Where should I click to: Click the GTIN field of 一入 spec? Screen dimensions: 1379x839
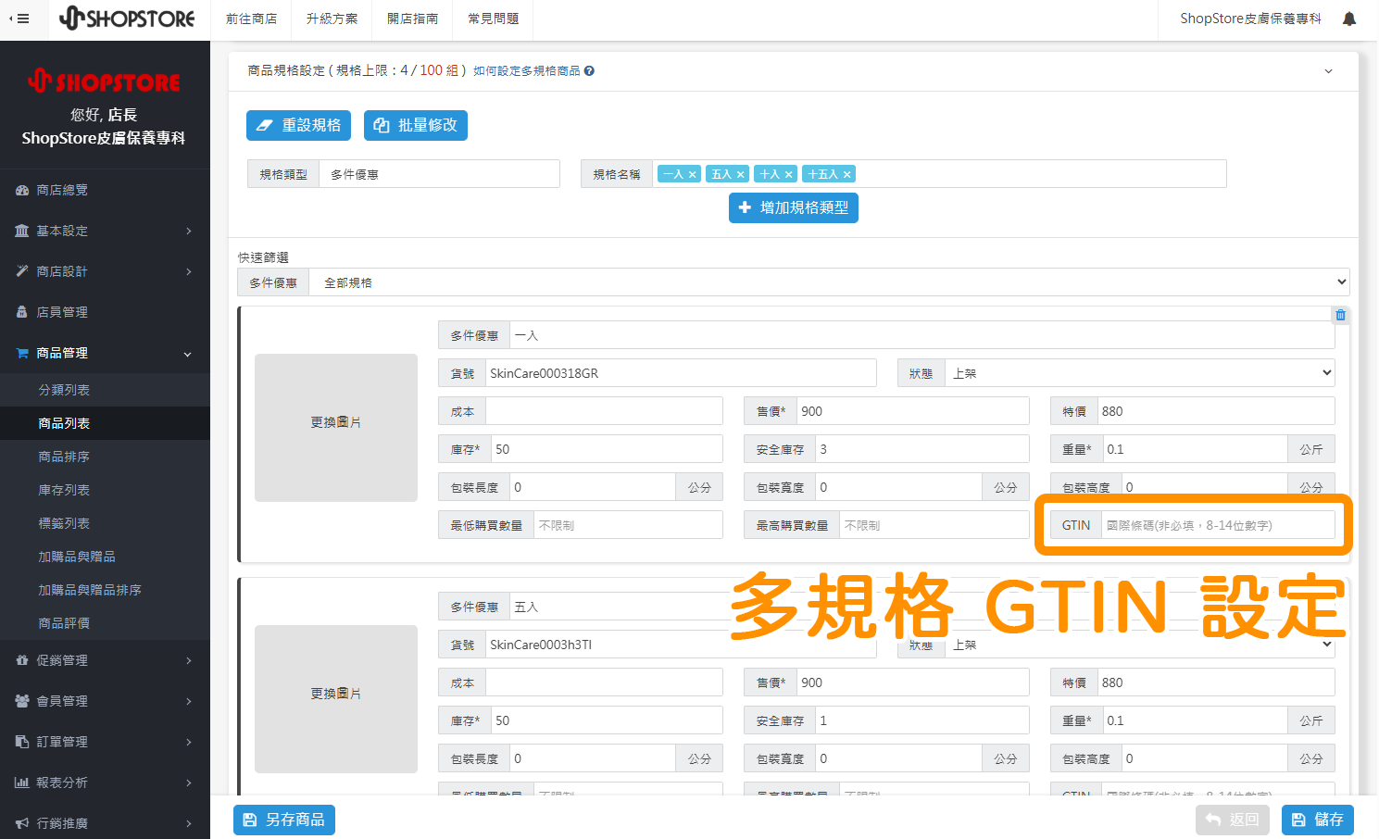1218,525
